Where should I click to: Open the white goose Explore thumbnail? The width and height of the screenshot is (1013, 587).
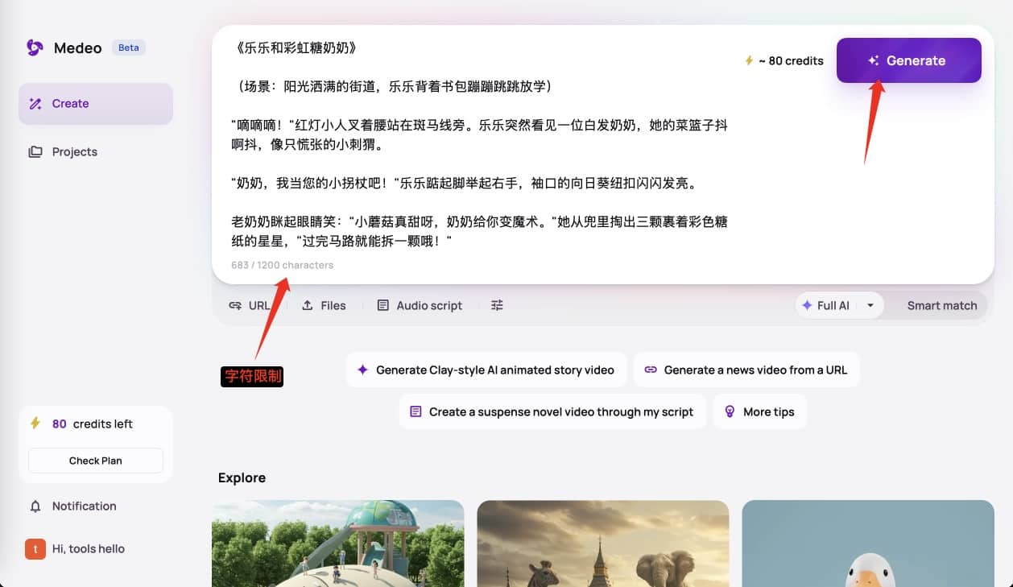[868, 544]
